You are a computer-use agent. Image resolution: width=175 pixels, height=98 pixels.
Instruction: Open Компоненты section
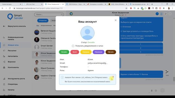tap(13, 67)
